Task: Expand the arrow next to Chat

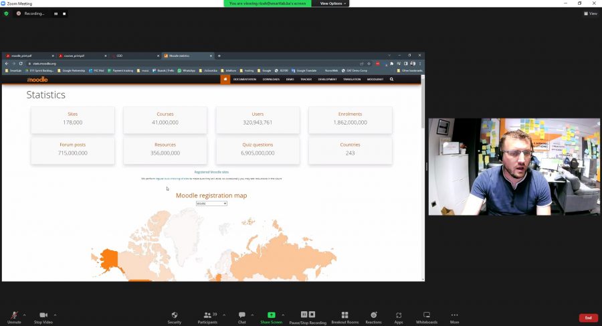Action: pos(252,315)
